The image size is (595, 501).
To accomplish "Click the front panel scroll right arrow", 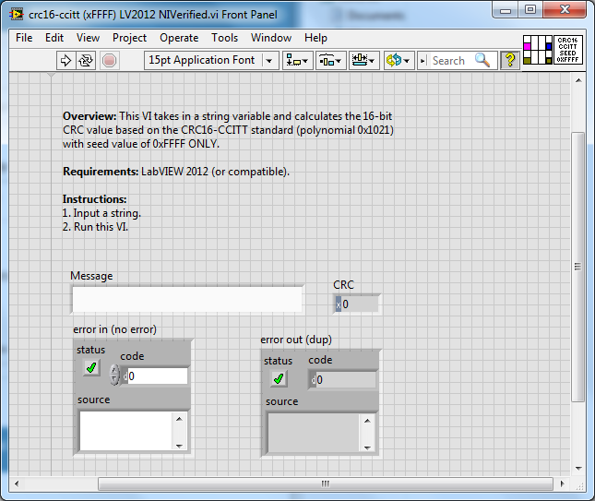I will coord(563,483).
